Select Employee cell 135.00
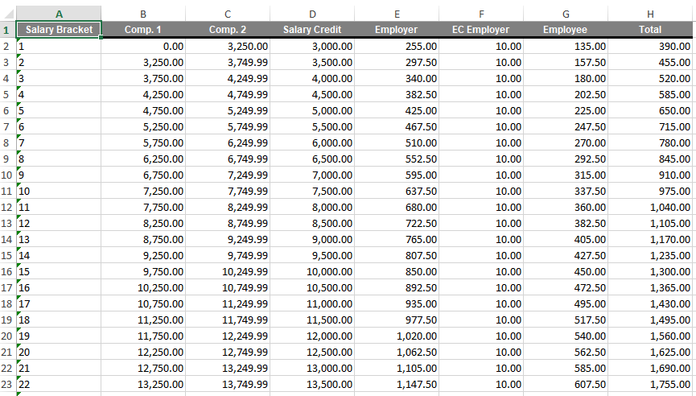 tap(566, 46)
